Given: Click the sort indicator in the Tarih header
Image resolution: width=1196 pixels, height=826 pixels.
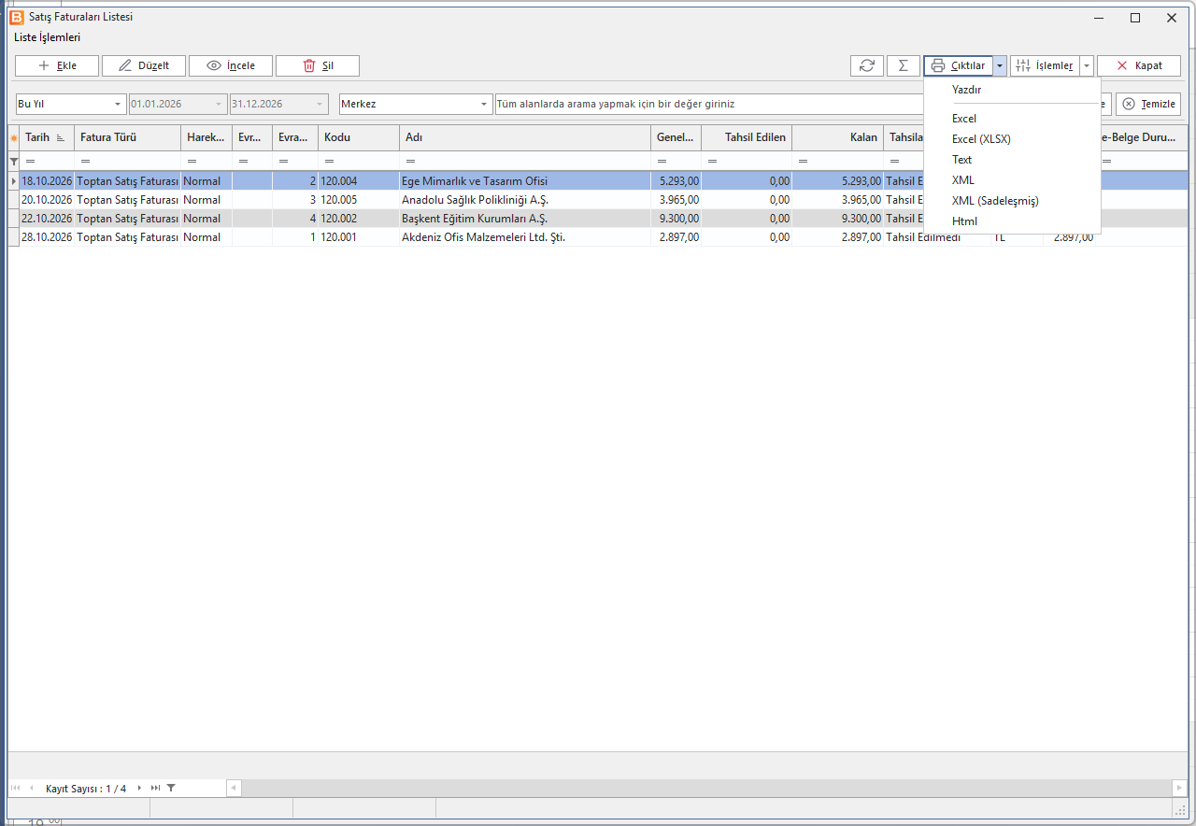Looking at the screenshot, I should (x=61, y=138).
